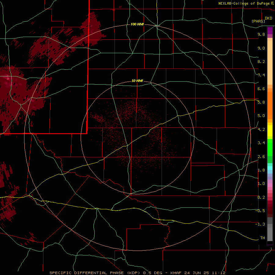Click the 1.0 color scale value

261,184
